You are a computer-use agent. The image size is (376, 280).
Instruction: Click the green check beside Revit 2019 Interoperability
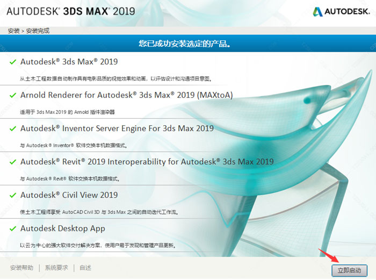point(13,162)
